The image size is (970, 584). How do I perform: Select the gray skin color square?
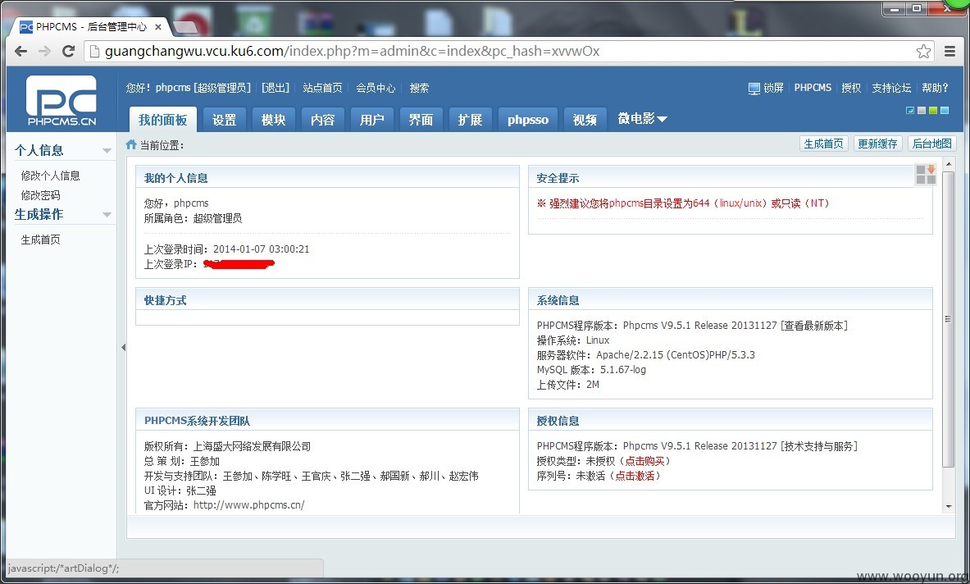tap(922, 110)
